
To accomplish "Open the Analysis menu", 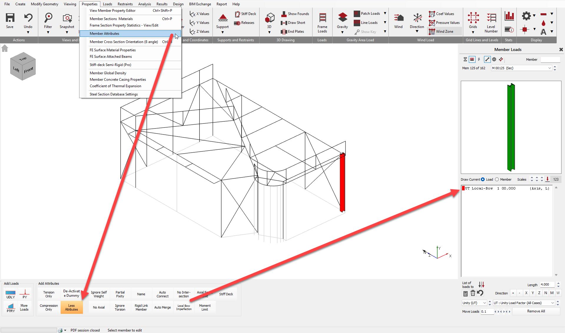I will (x=144, y=4).
